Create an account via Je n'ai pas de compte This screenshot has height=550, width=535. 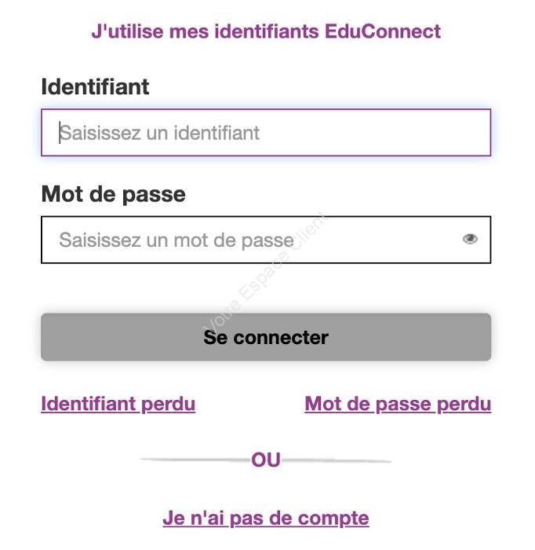point(266,518)
